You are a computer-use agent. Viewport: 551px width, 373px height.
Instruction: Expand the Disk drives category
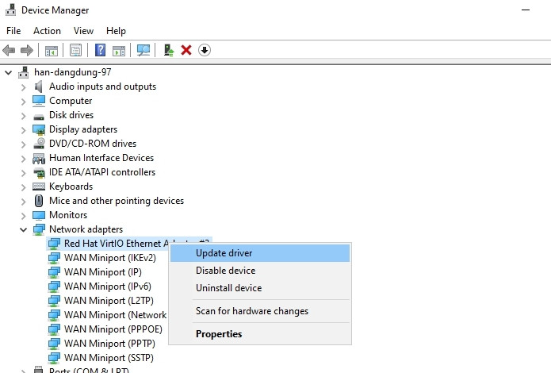click(24, 115)
